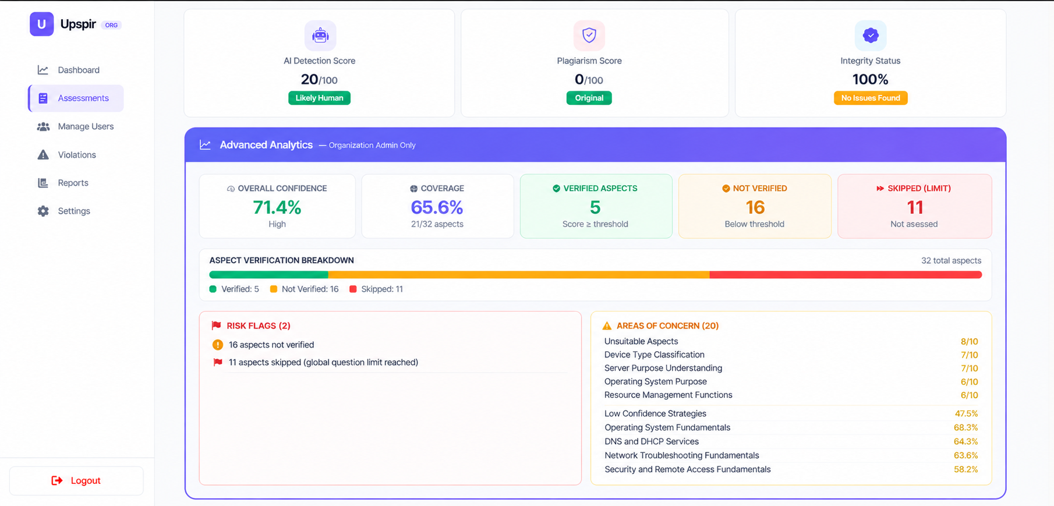
Task: Click the red Skipped: 11 legend swatch
Action: [x=353, y=289]
